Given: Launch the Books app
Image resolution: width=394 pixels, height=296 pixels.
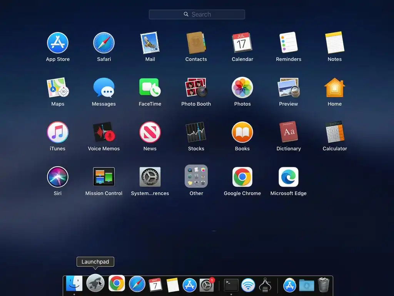Looking at the screenshot, I should click(x=242, y=132).
